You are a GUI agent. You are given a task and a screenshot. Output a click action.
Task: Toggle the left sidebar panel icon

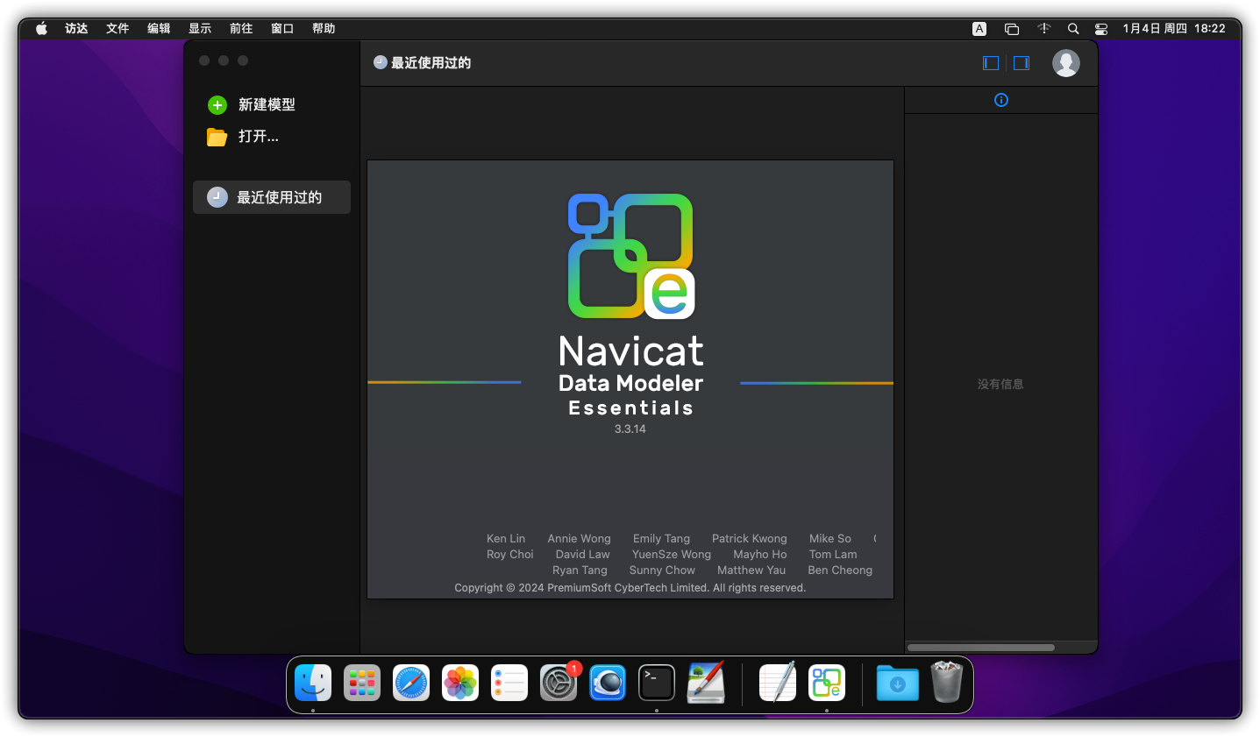[991, 63]
